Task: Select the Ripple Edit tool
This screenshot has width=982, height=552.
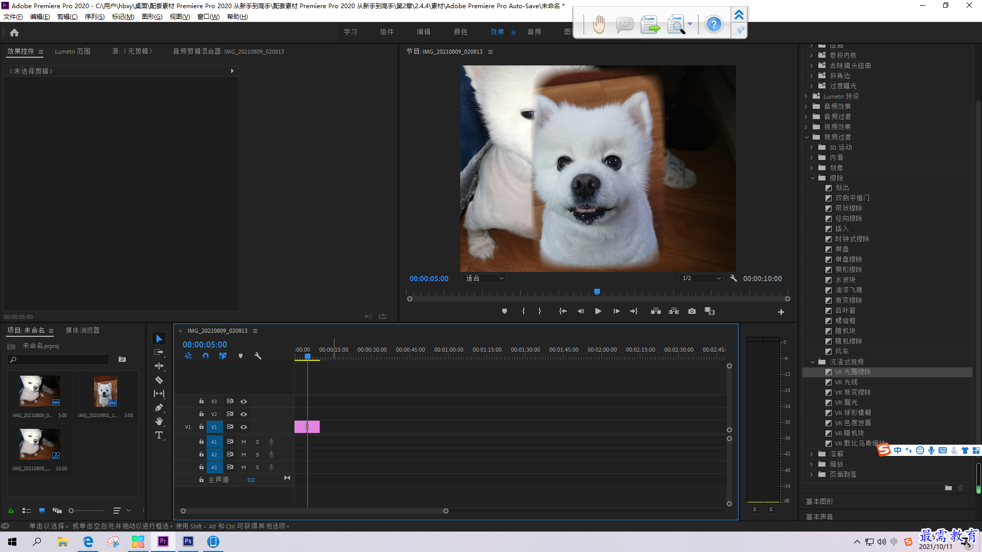Action: click(159, 366)
